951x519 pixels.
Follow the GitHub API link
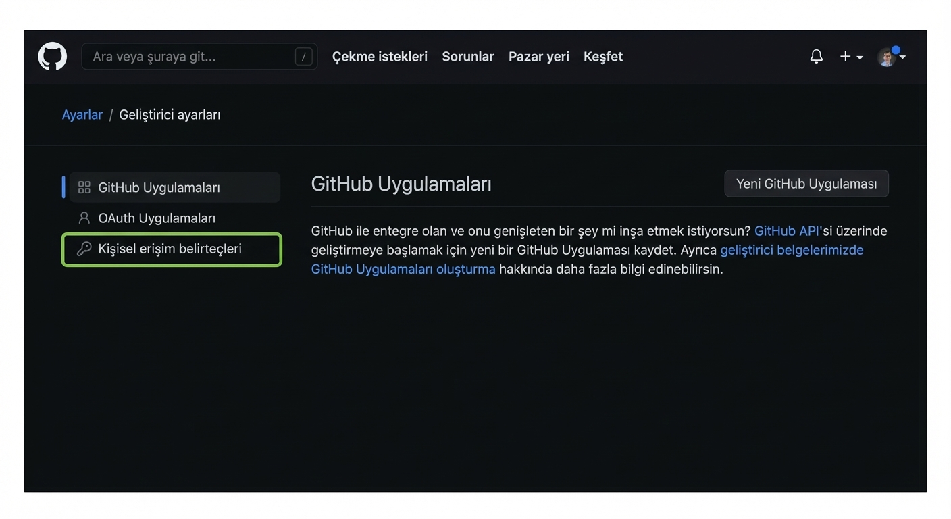(786, 230)
